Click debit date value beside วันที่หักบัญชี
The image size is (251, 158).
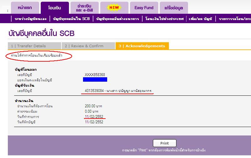(x=94, y=122)
